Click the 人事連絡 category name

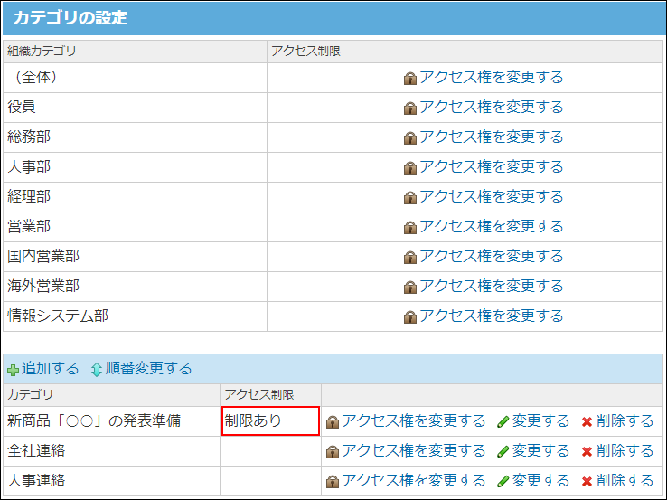[36, 480]
